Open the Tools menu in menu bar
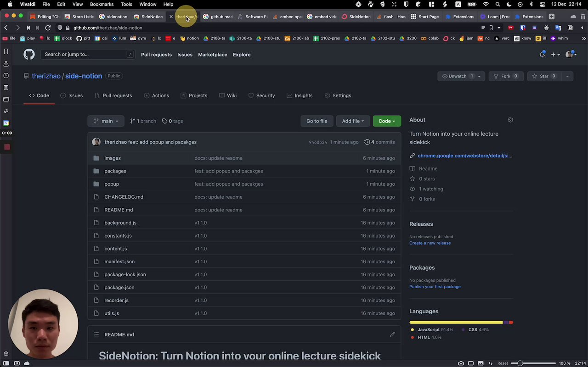The image size is (588, 367). (126, 5)
